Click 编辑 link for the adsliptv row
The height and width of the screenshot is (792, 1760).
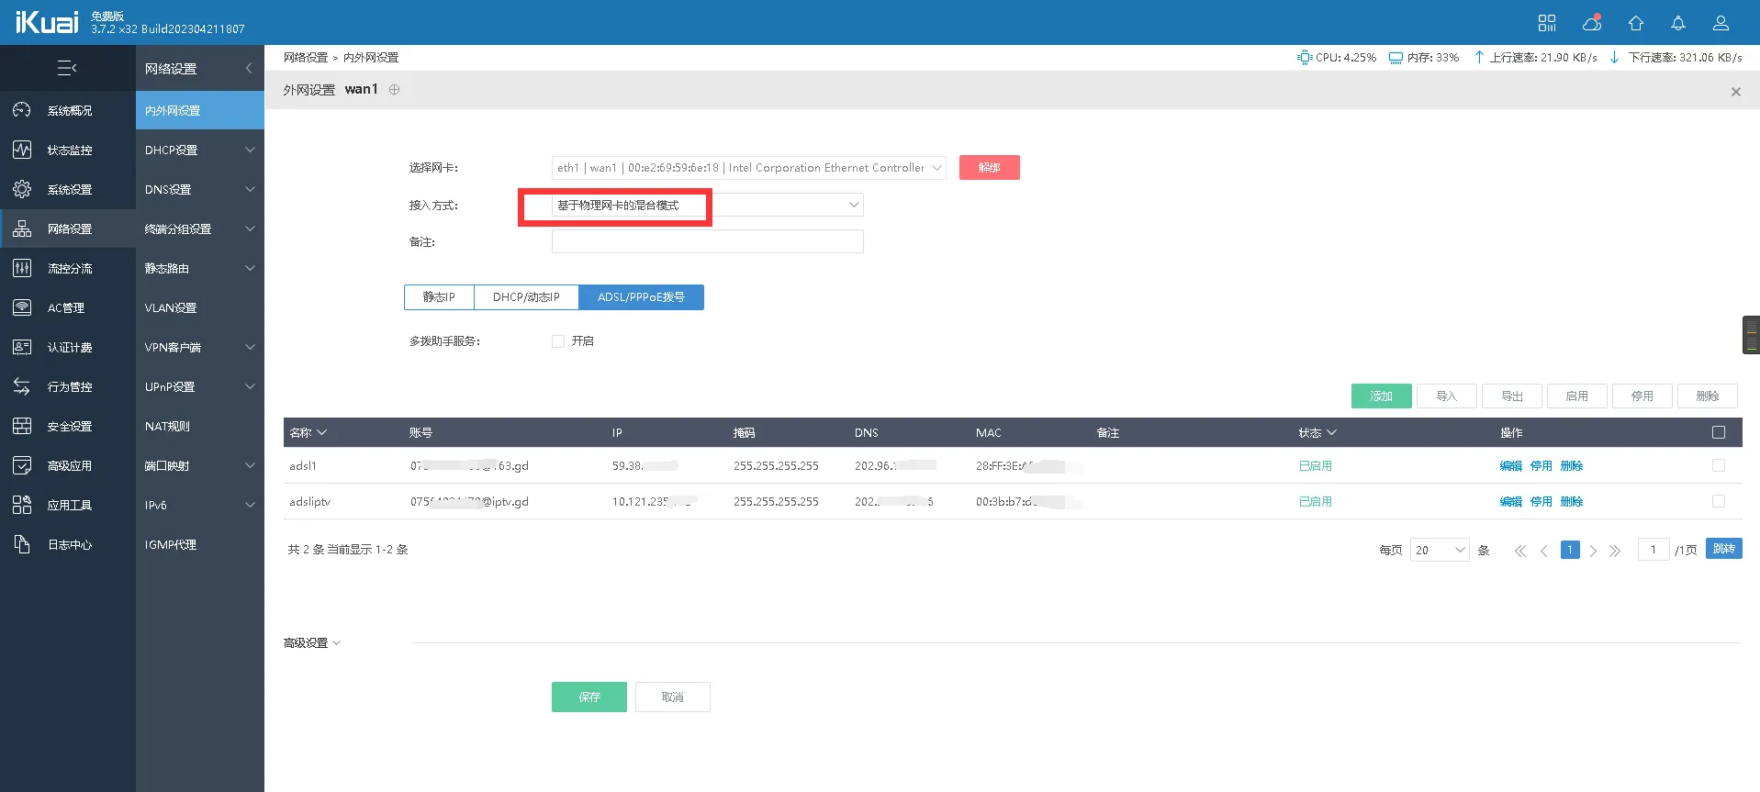pos(1510,502)
